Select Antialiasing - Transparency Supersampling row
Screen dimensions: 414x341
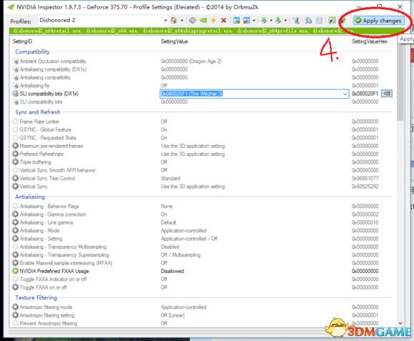pos(202,254)
